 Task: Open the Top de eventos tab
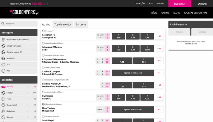63,24
